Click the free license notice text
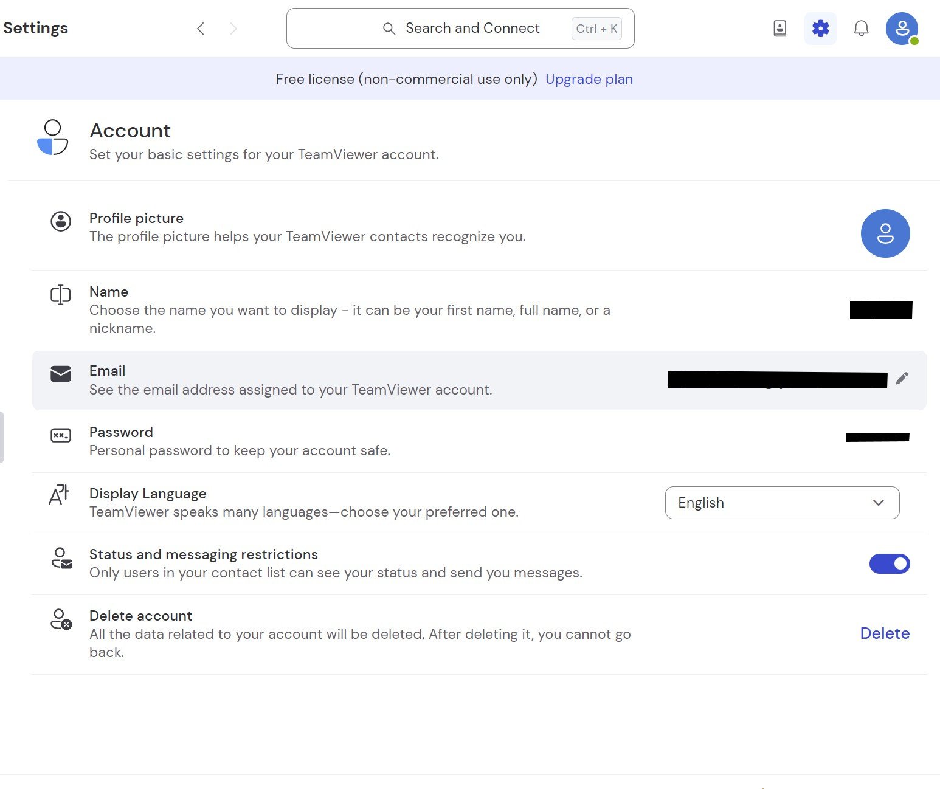 tap(407, 79)
